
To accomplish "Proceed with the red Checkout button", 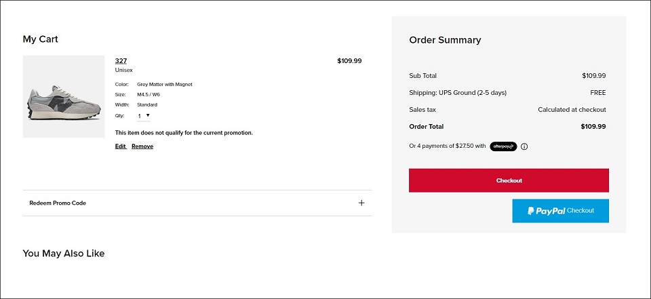I will click(509, 180).
